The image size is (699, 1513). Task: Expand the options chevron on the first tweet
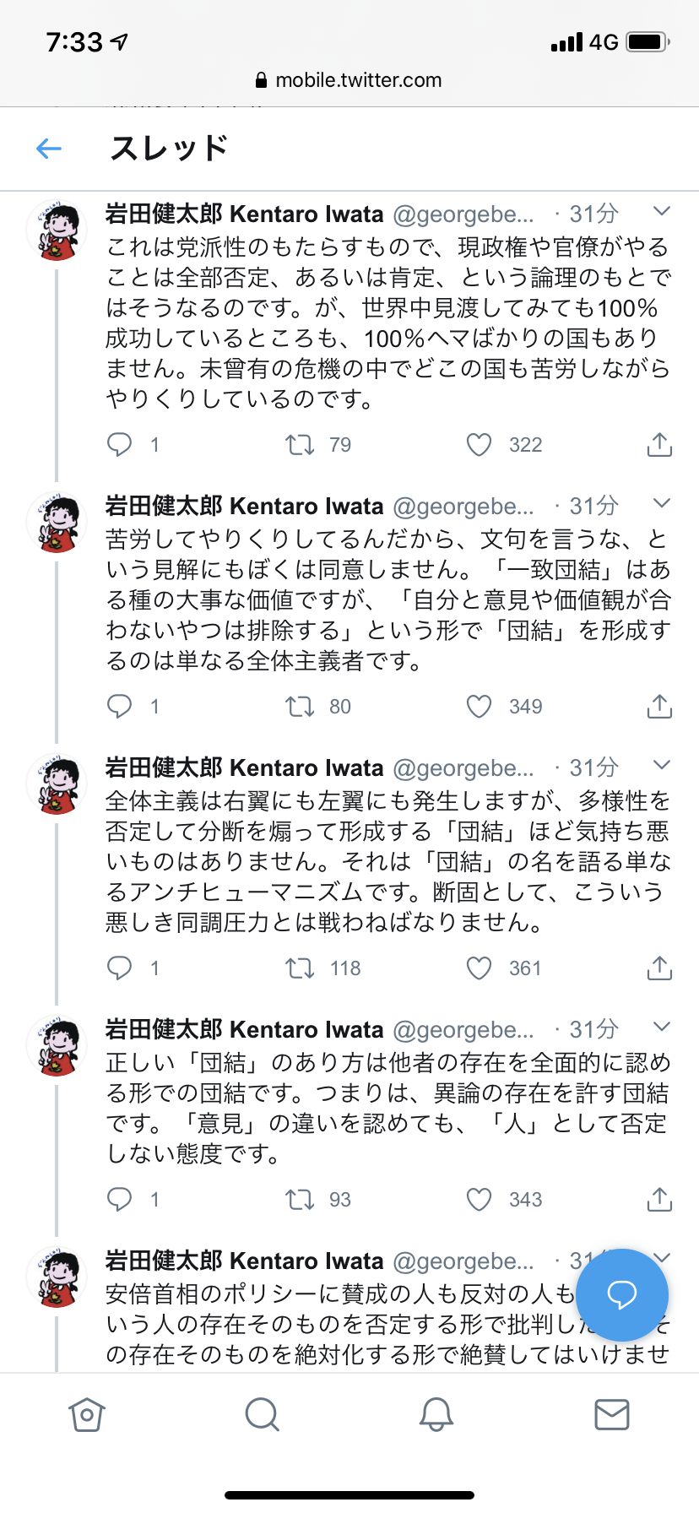(x=662, y=211)
